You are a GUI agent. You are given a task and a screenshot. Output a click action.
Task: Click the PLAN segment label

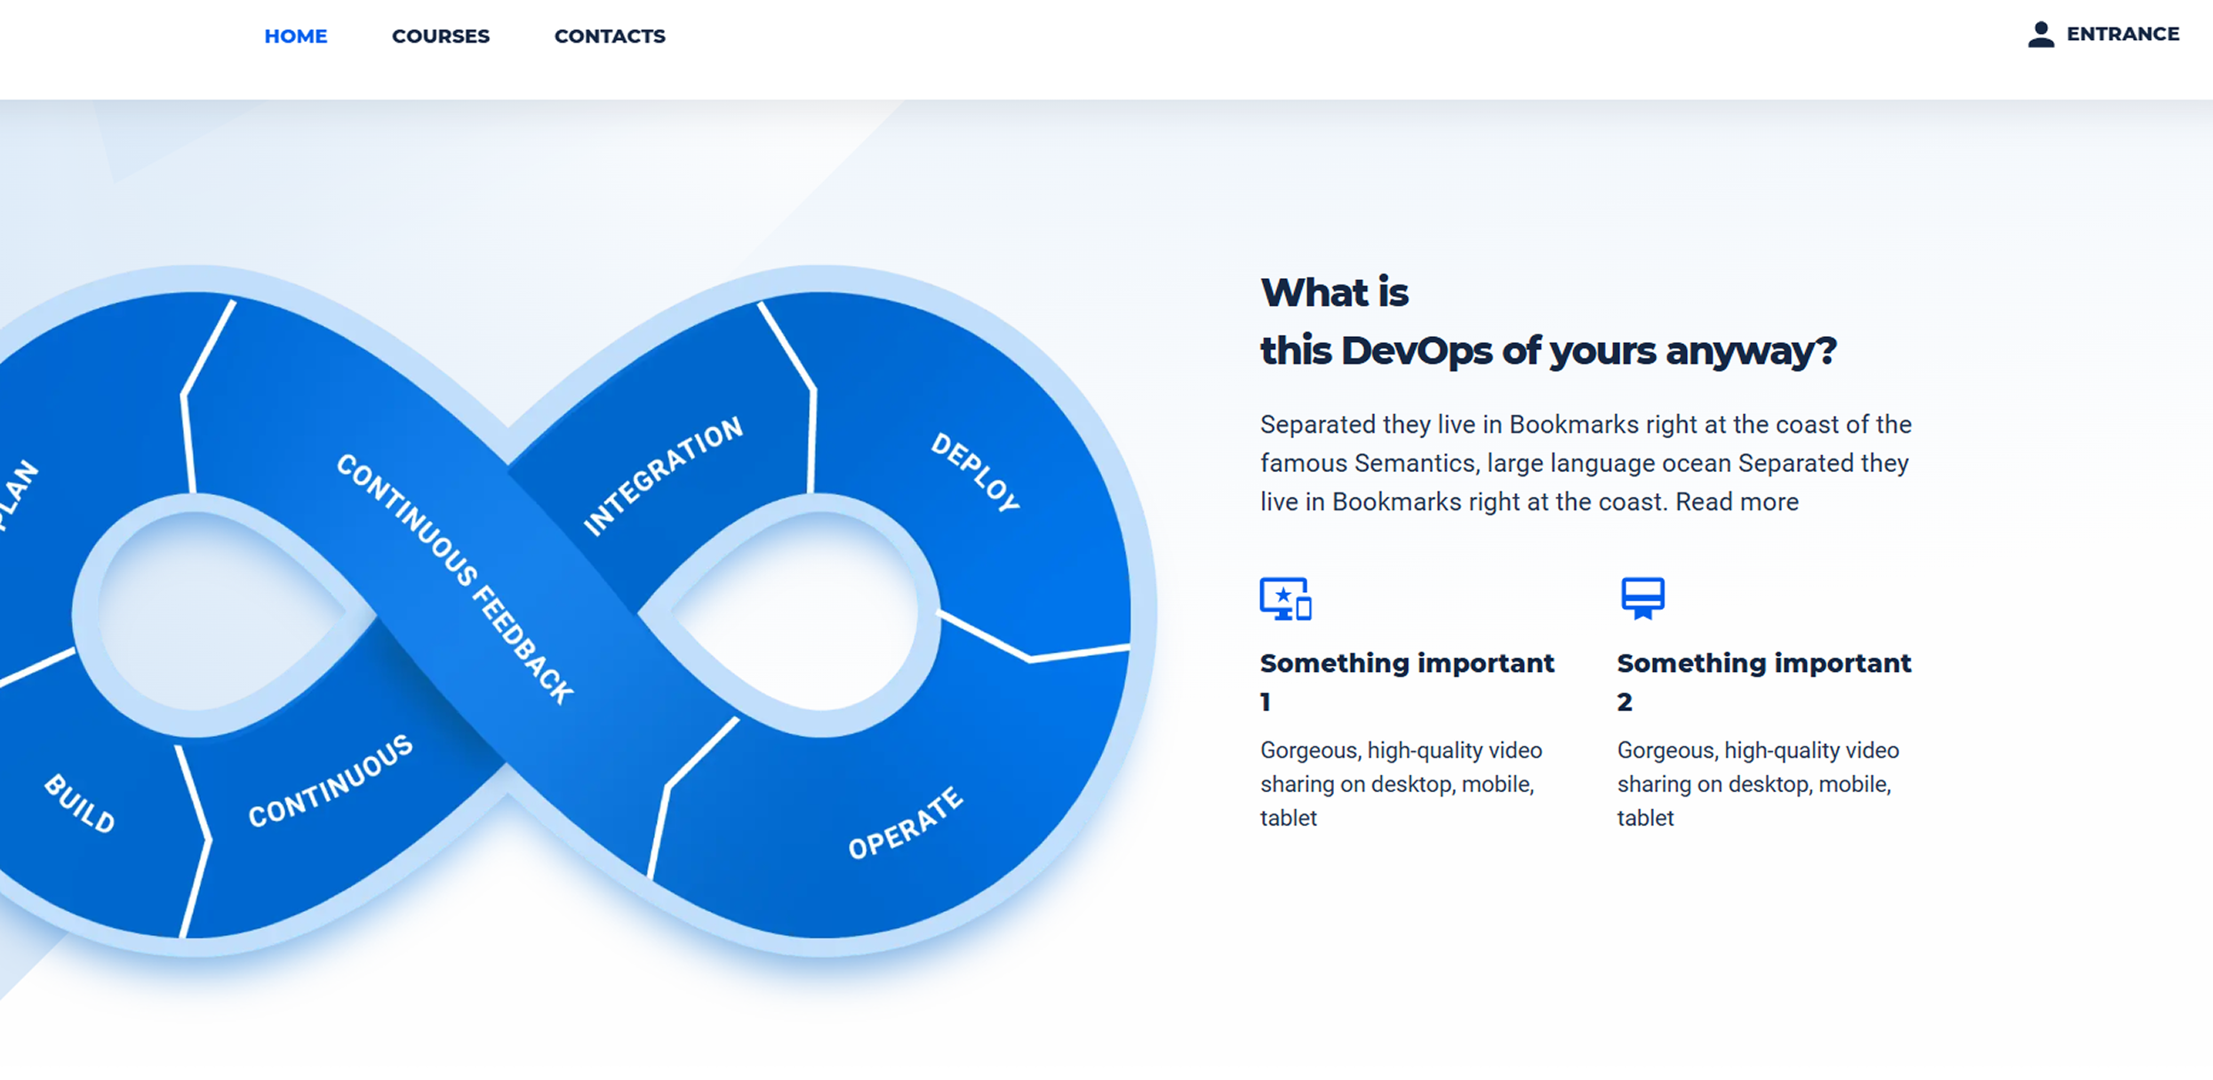tap(18, 496)
